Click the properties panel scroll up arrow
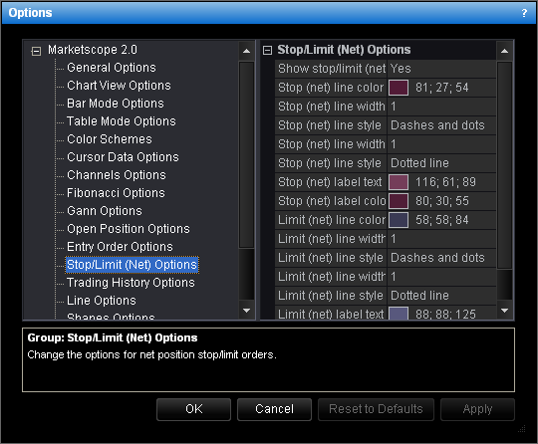The height and width of the screenshot is (444, 538). point(504,51)
